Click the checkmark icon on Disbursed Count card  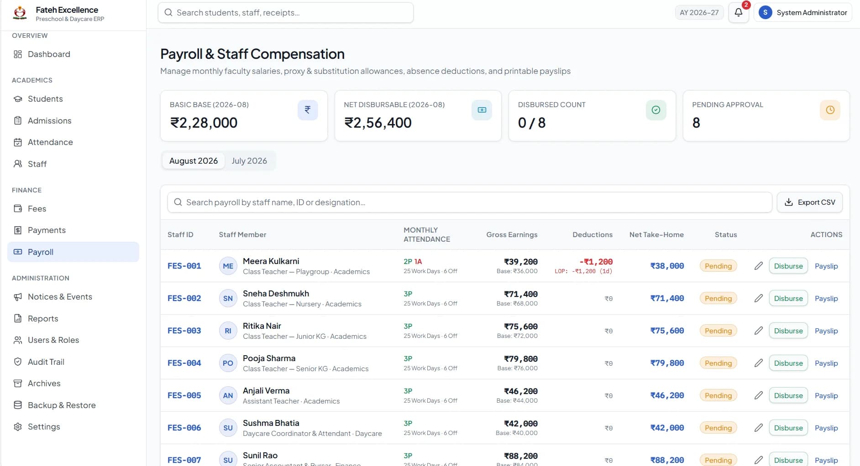(x=656, y=110)
